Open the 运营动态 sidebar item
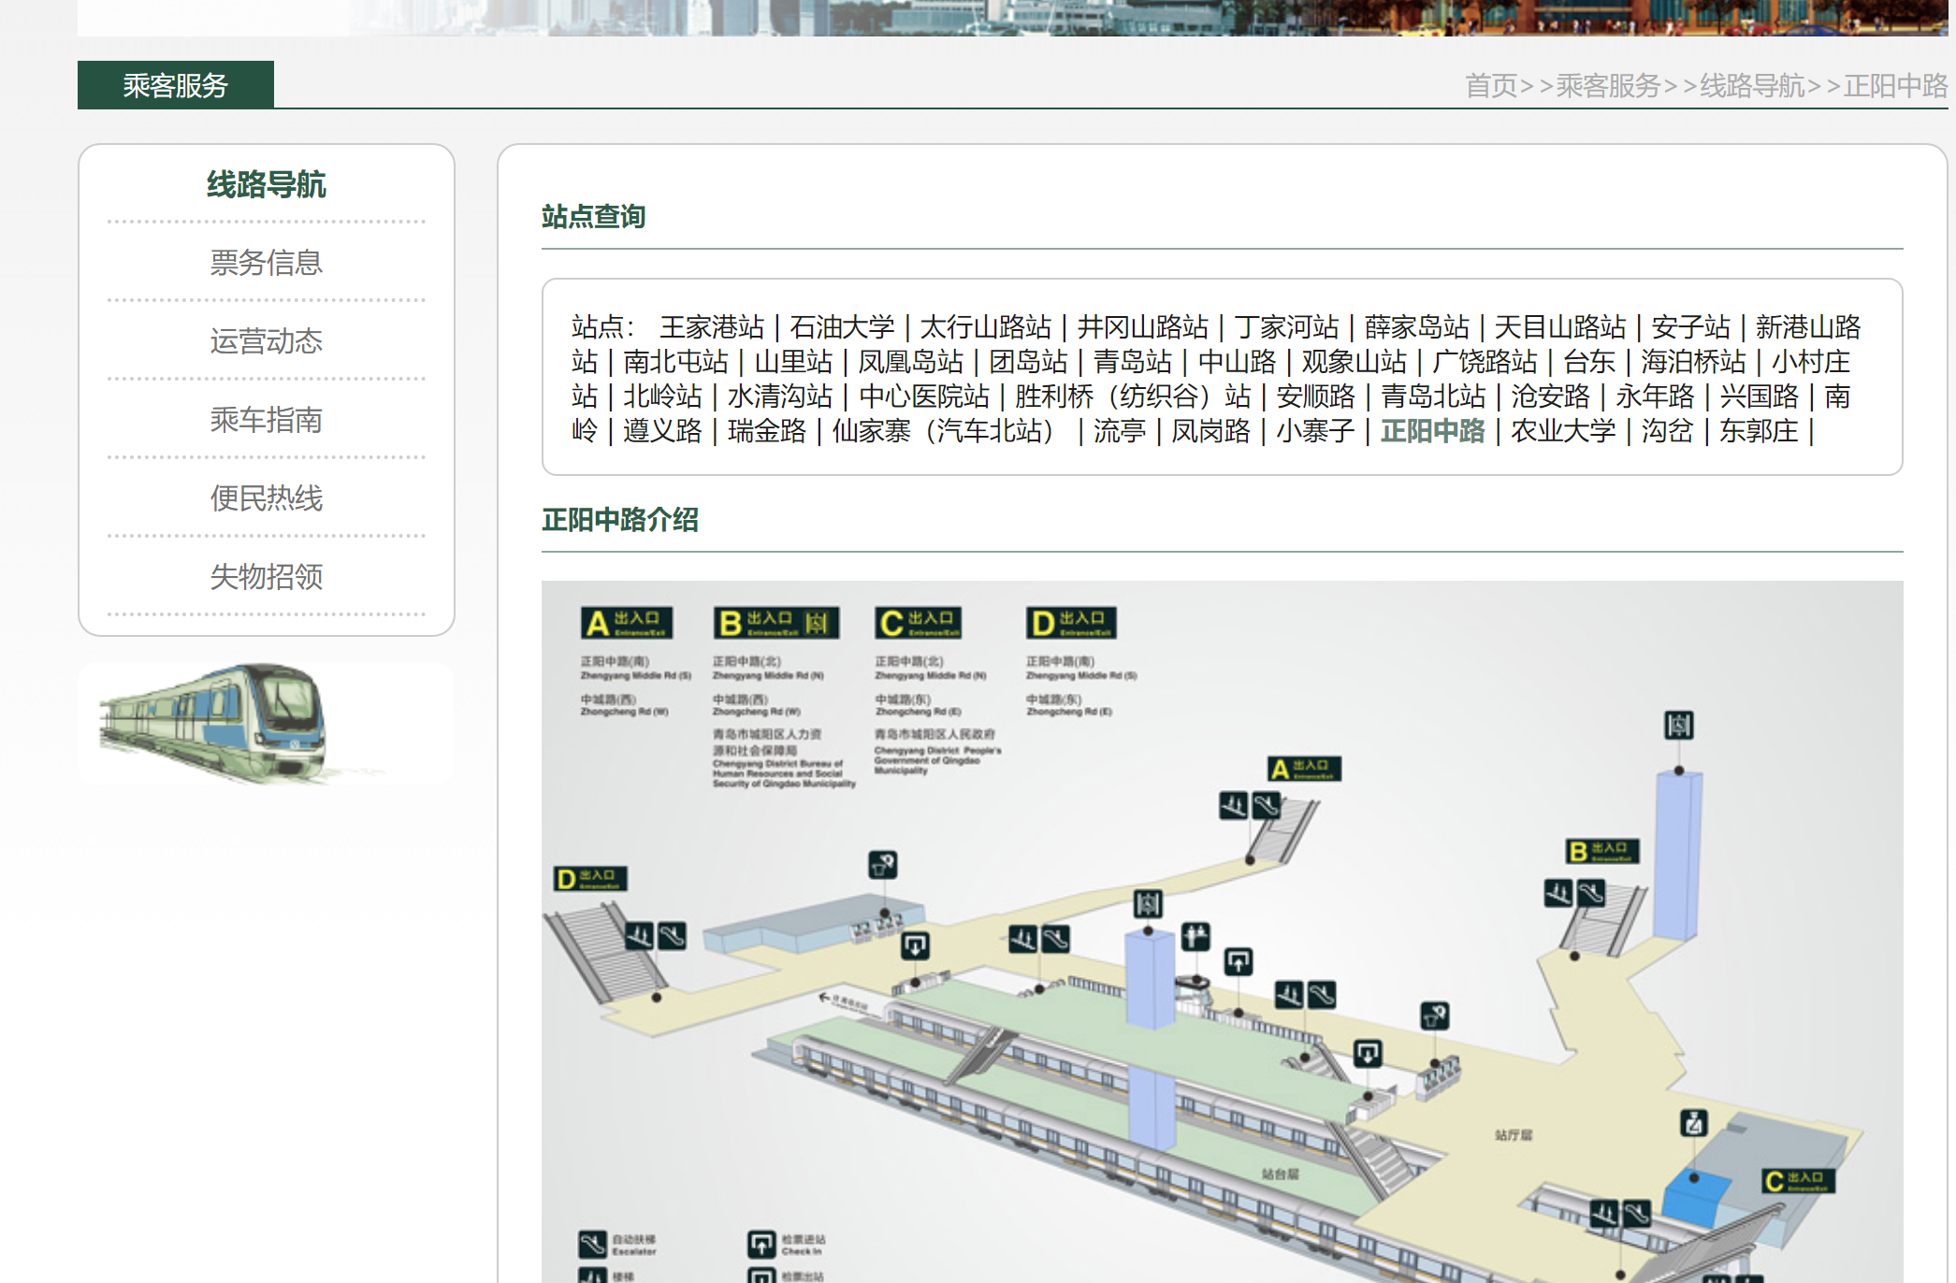Viewport: 1956px width, 1283px height. [x=267, y=341]
